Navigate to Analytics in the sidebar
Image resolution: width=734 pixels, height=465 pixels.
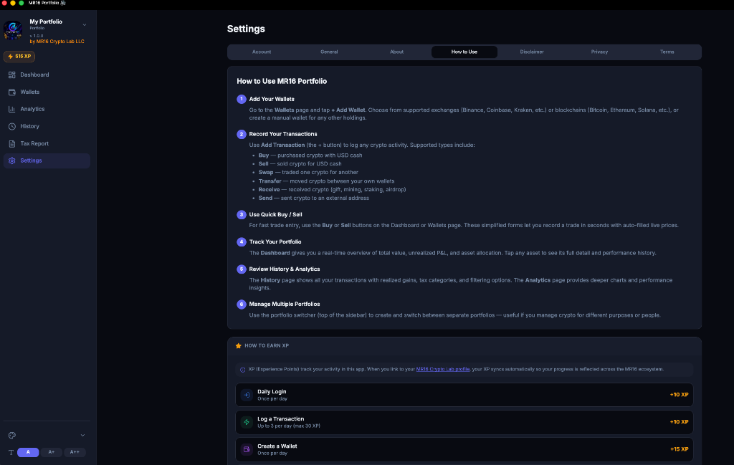pyautogui.click(x=47, y=109)
